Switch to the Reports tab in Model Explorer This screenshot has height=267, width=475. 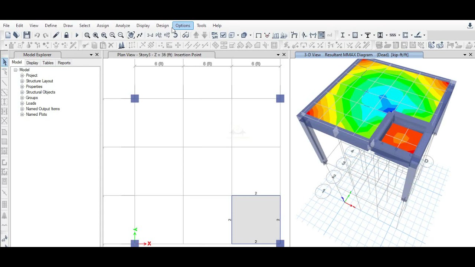coord(64,63)
